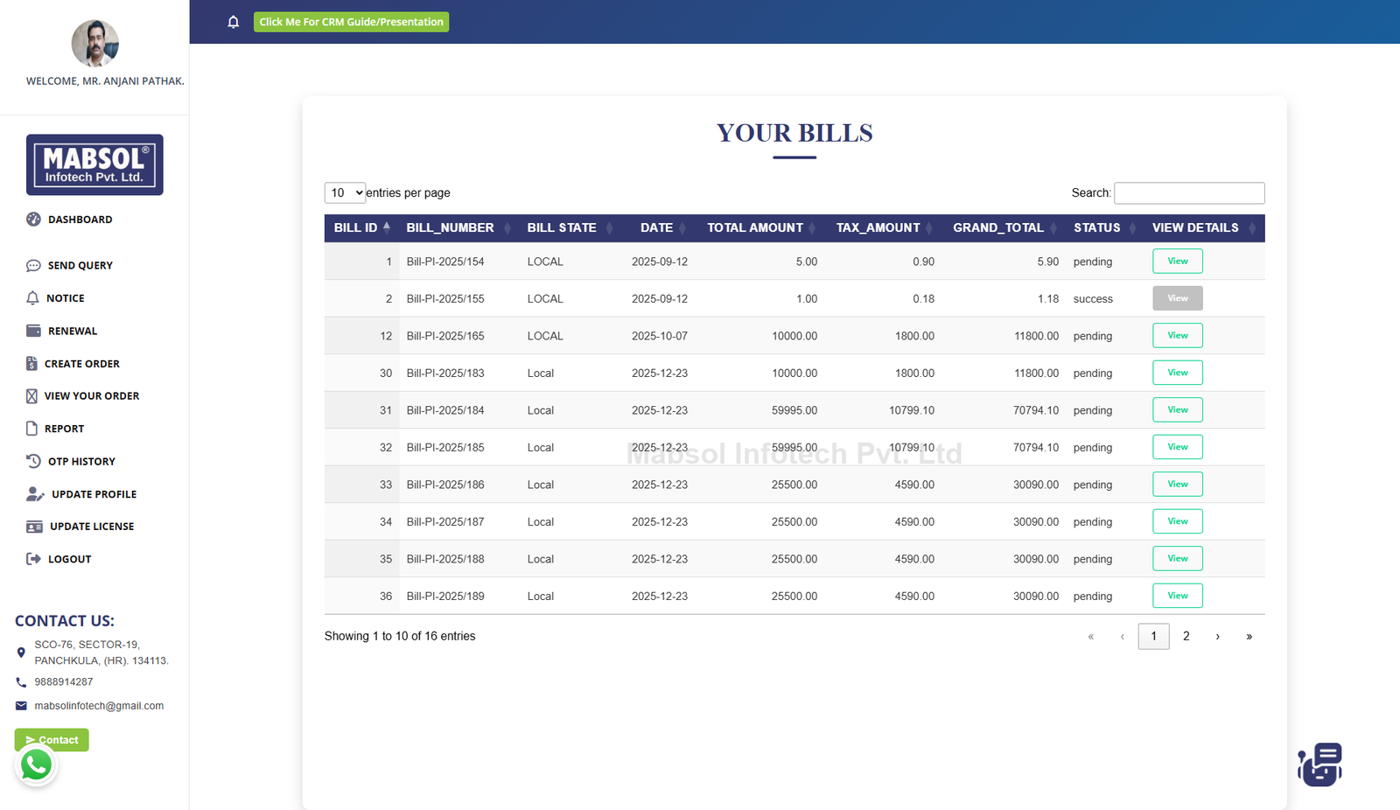This screenshot has width=1400, height=810.
Task: Click the OTP History clock icon
Action: click(33, 461)
